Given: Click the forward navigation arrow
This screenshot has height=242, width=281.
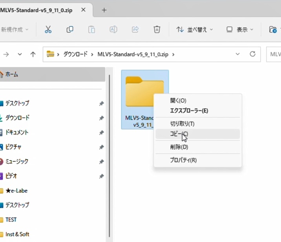Looking at the screenshot, I should click(x=6, y=54).
